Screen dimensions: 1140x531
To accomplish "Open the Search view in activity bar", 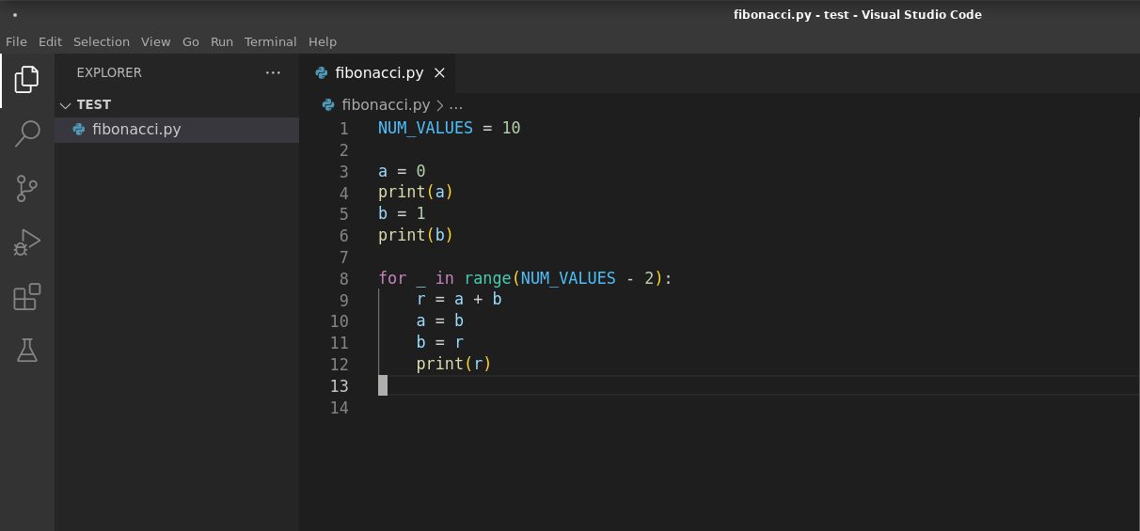I will click(x=26, y=134).
